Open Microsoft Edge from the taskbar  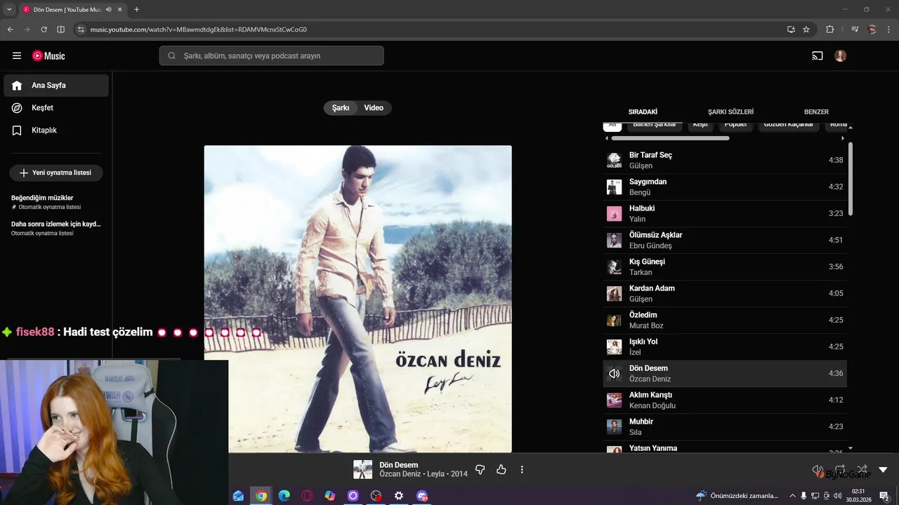284,496
